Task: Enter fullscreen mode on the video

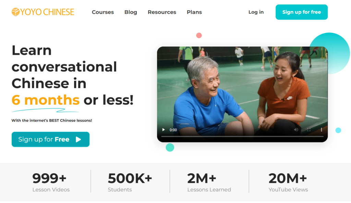Action: tap(309, 130)
